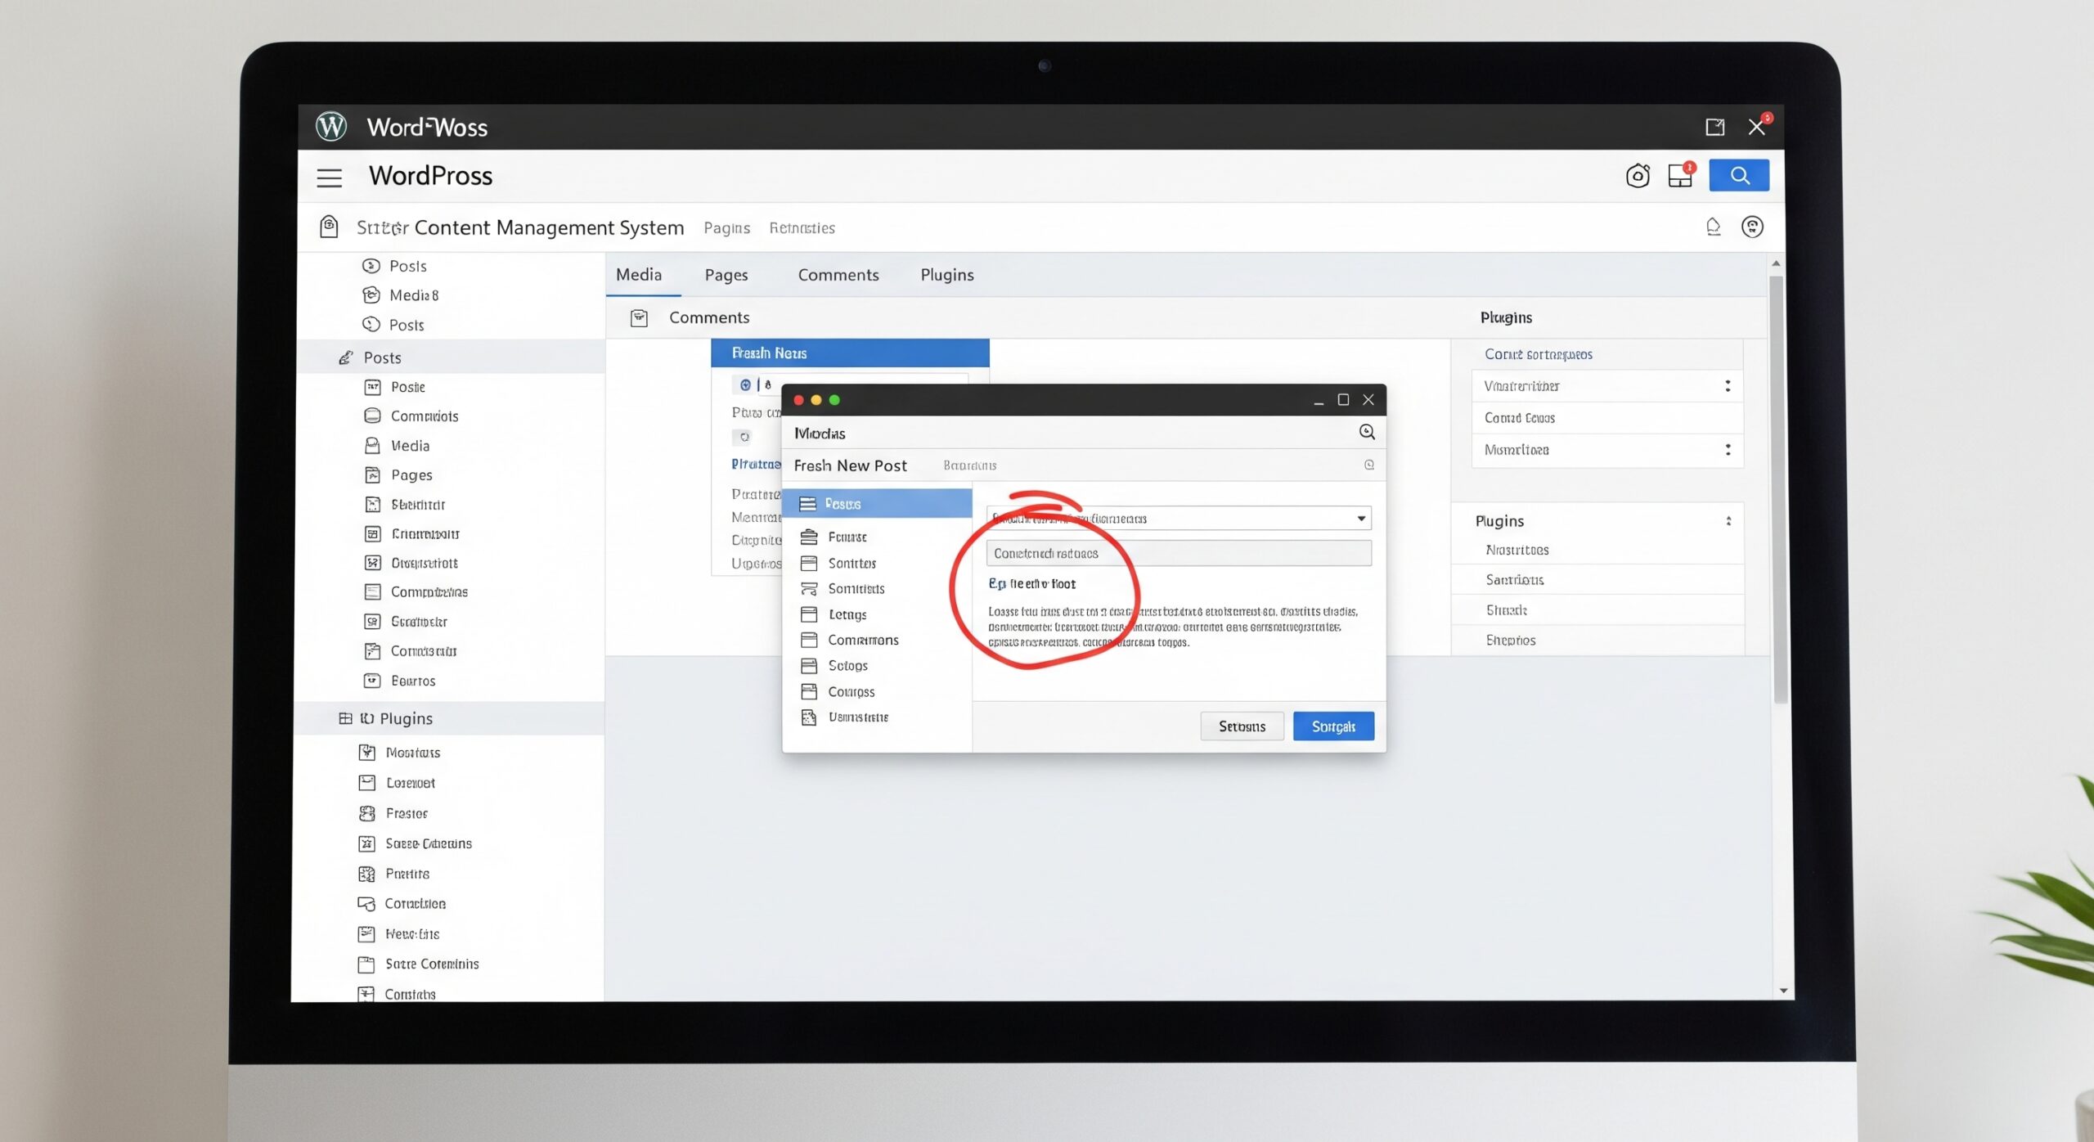Viewport: 2094px width, 1142px height.
Task: Click the small icon right of Fresh New Post
Action: click(1368, 465)
